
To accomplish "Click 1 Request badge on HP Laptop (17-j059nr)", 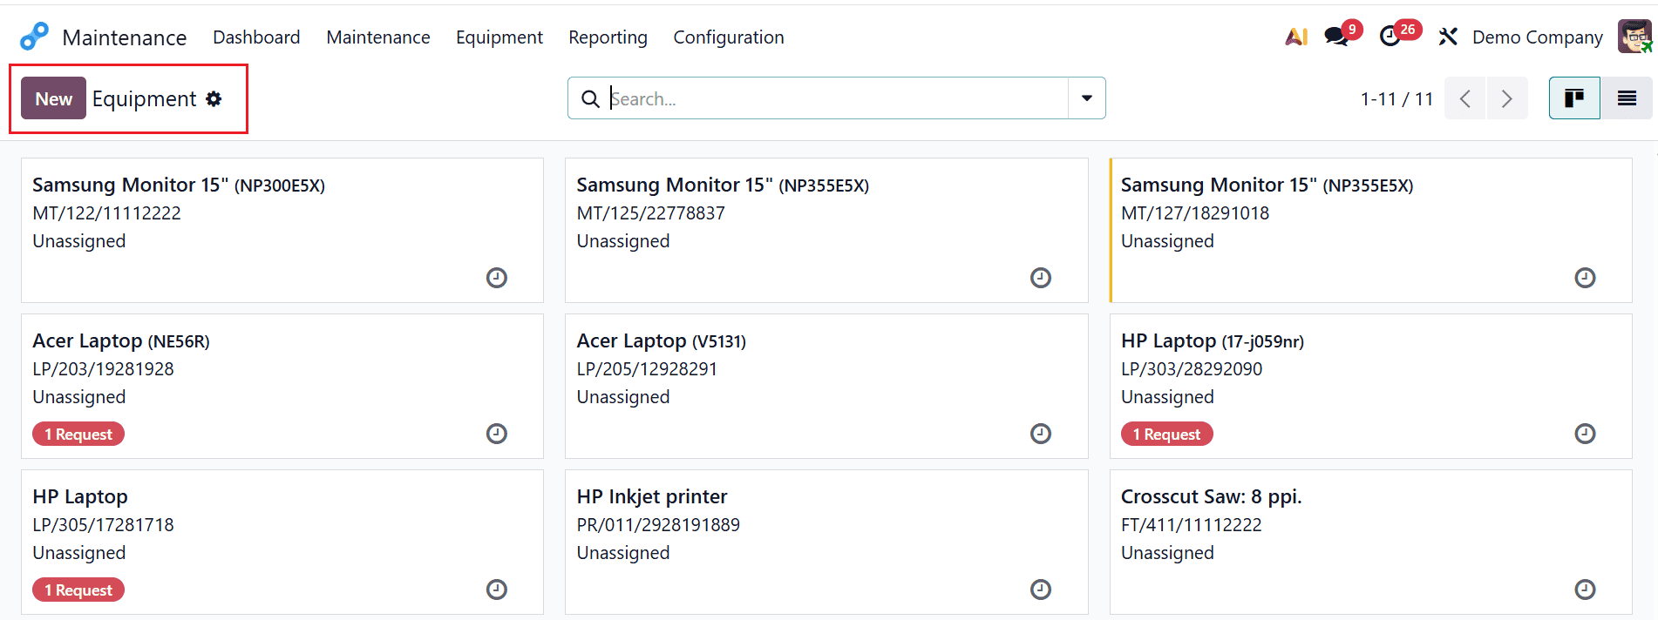I will click(1166, 434).
